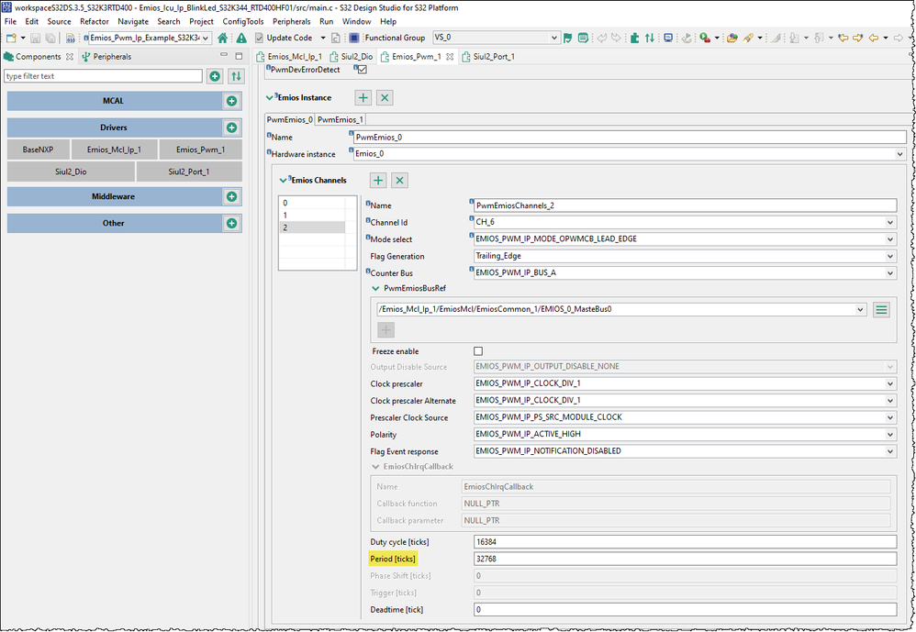Click the clear icon beside the filter field

pos(214,75)
